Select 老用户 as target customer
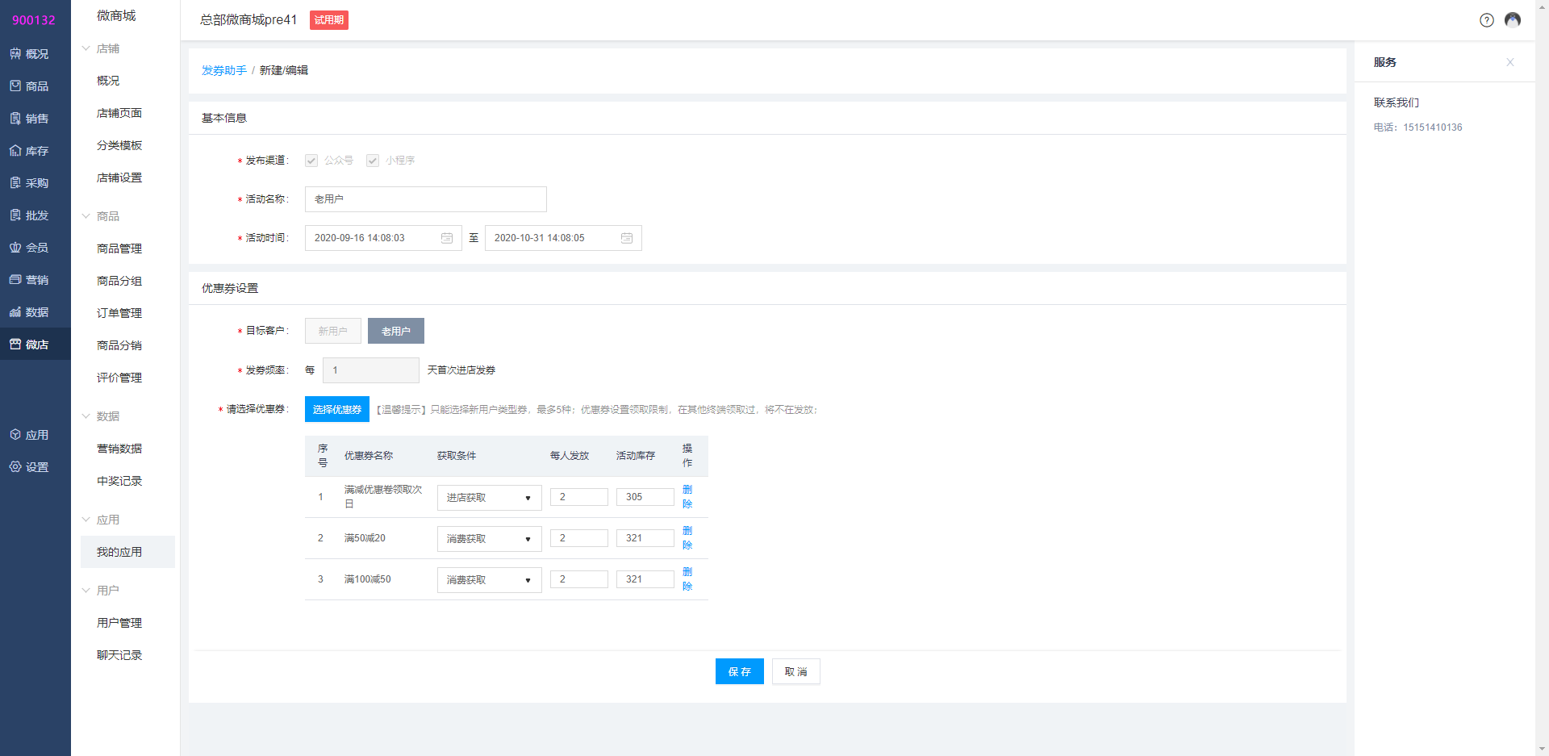 [395, 331]
